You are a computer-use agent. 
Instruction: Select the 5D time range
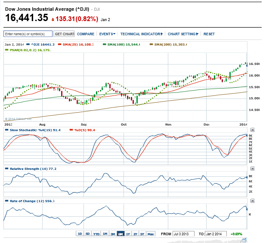(87, 234)
